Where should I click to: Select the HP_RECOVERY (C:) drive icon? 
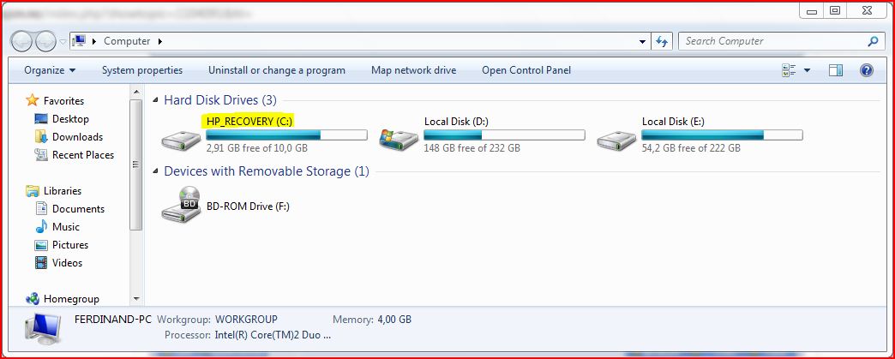point(181,140)
